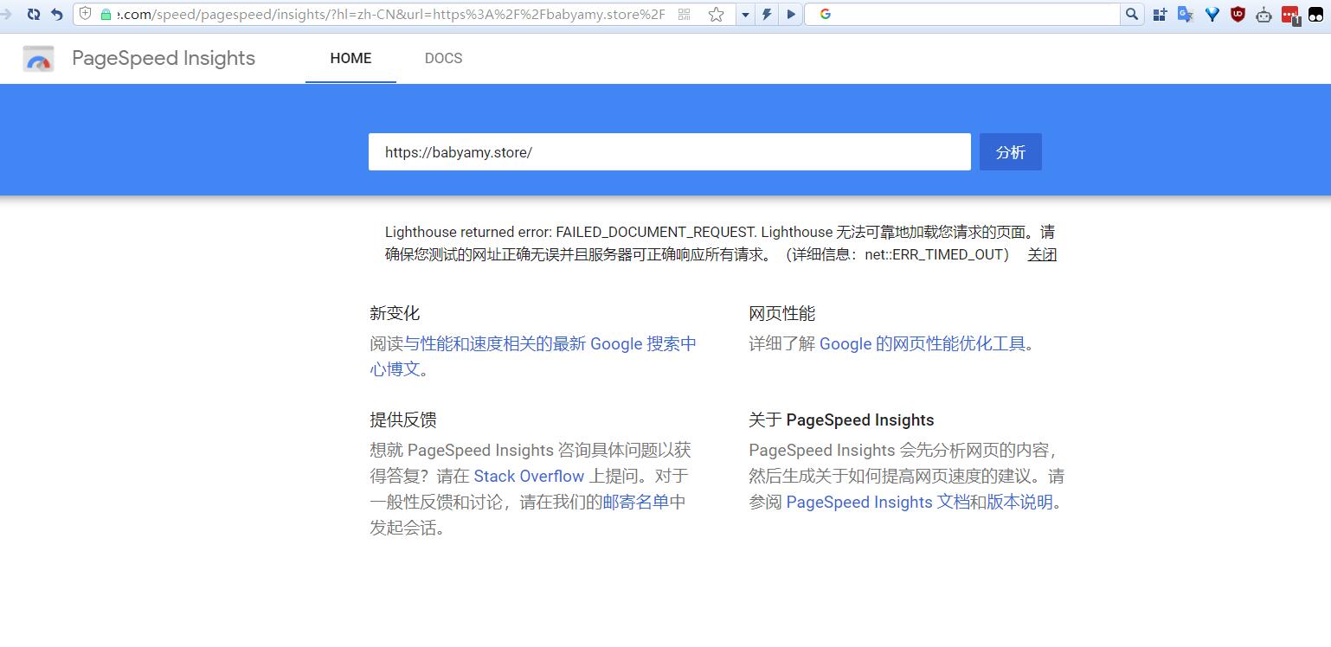The width and height of the screenshot is (1331, 647).
Task: Click the Google Translate extension icon
Action: tap(1186, 14)
